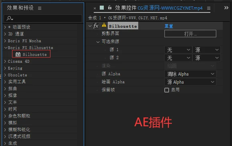Viewport: 232px width, 146px height.
Task: Show hidden panels with double-arrow icon
Action: point(226,8)
